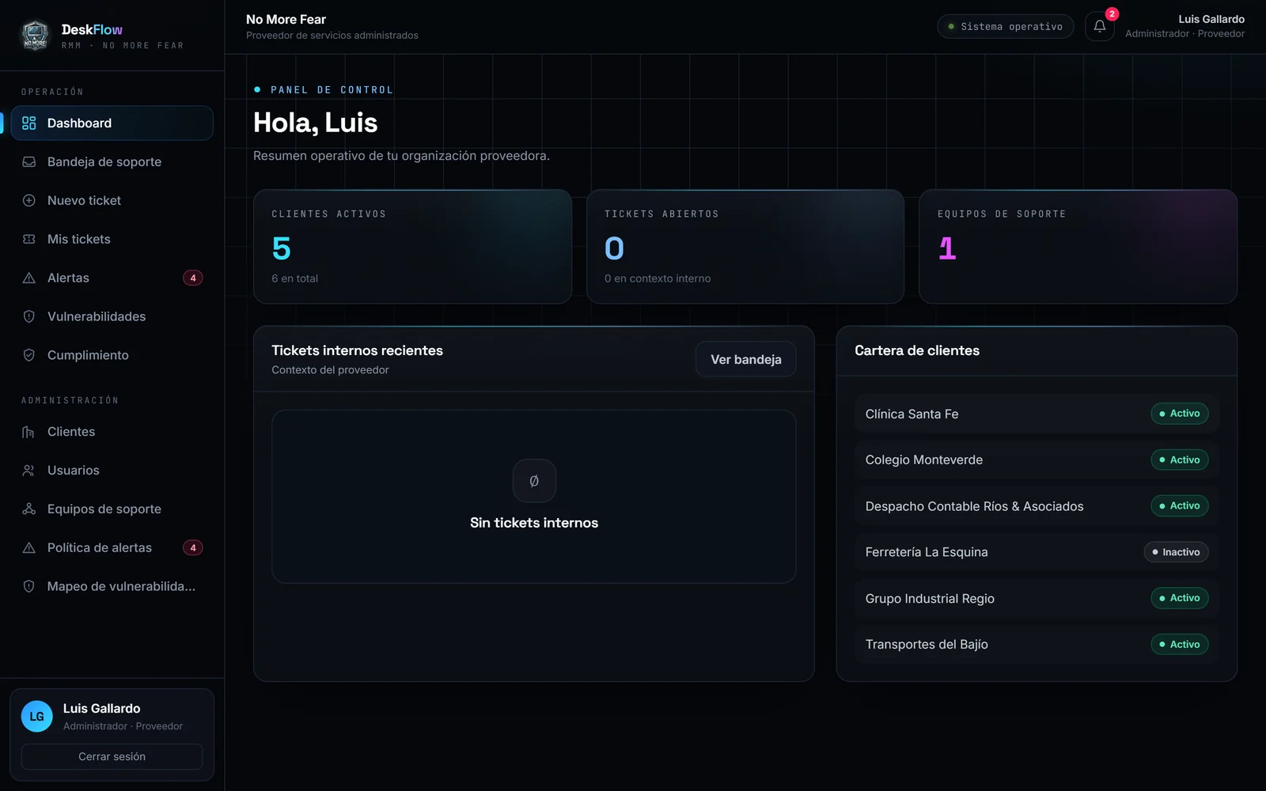The image size is (1266, 791).
Task: Click the Inactivo badge for Ferretería La Esquina
Action: 1176,552
